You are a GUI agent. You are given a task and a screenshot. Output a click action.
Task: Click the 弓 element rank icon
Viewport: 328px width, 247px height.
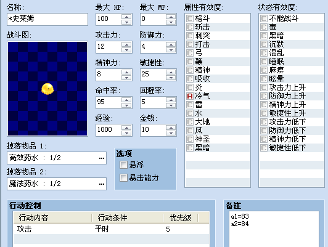[190, 53]
